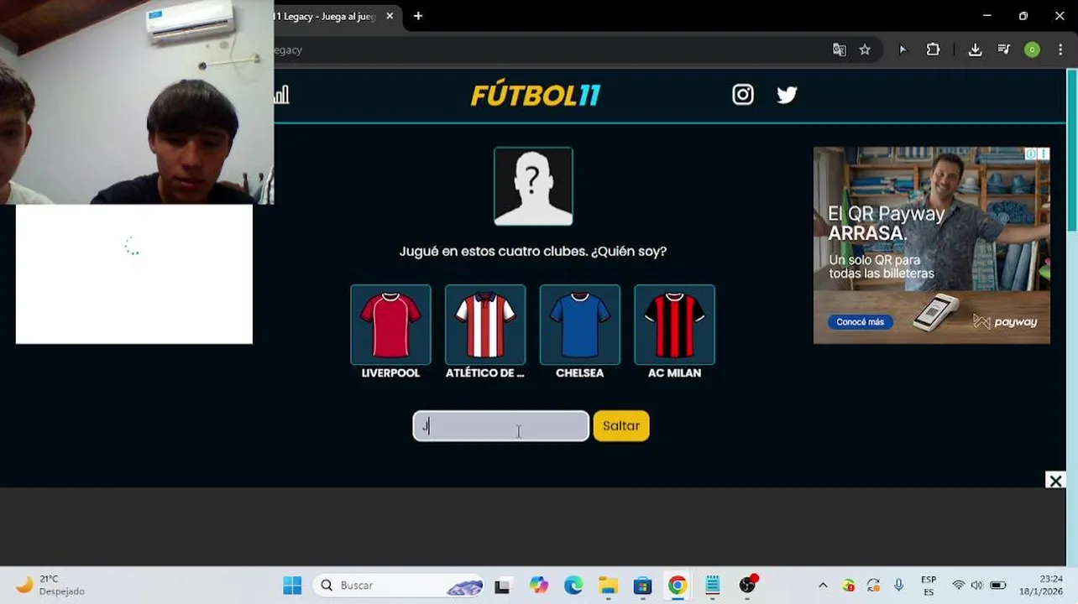The width and height of the screenshot is (1078, 604).
Task: Expand the hidden system tray icons
Action: pyautogui.click(x=823, y=586)
